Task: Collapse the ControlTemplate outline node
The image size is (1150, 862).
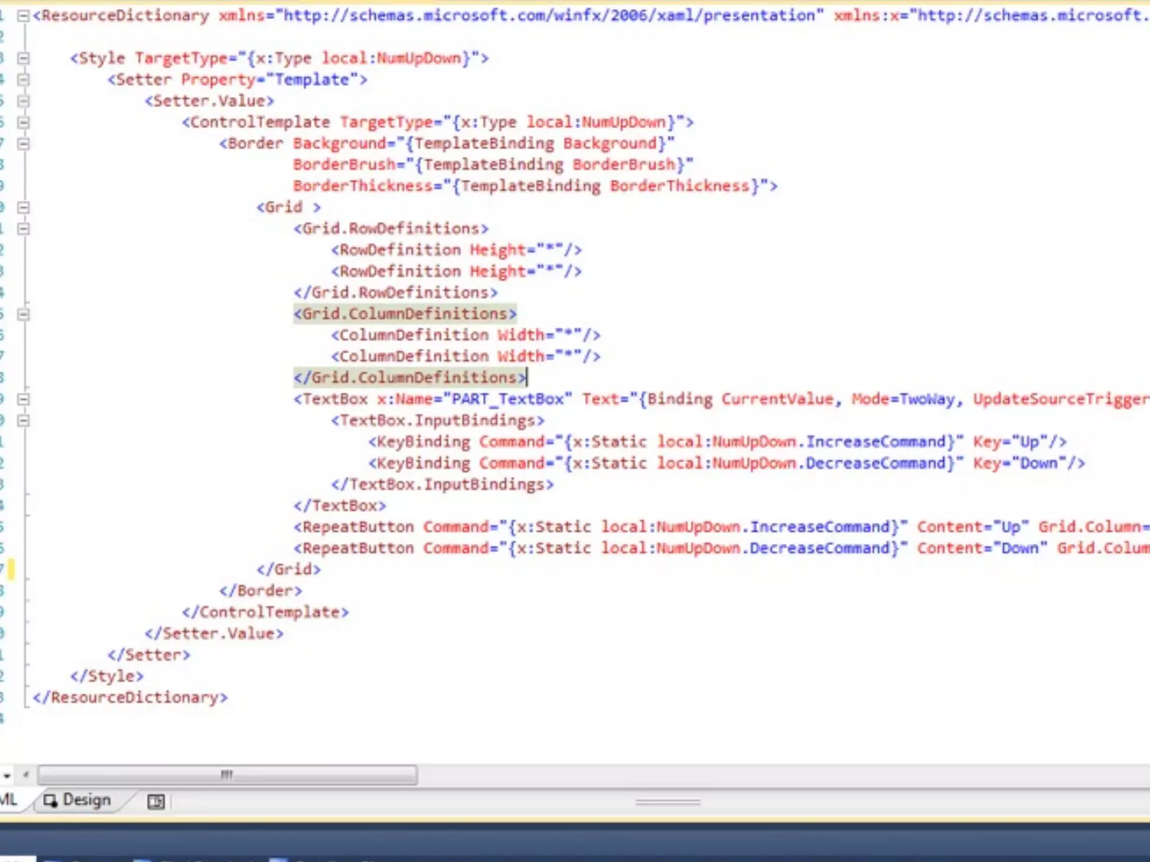Action: pyautogui.click(x=23, y=122)
